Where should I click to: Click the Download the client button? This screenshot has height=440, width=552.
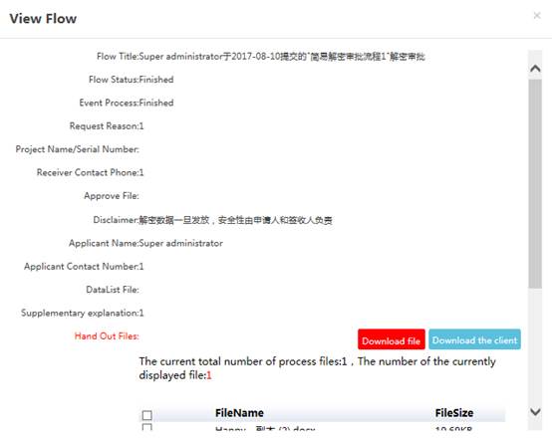click(474, 339)
